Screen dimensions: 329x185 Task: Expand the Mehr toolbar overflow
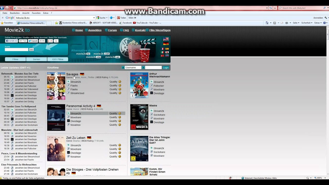pyautogui.click(x=132, y=18)
